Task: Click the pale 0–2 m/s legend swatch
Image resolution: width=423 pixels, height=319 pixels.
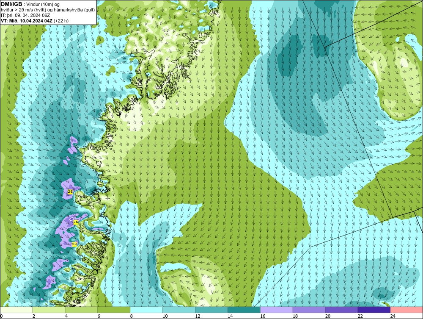Action: pos(16,310)
